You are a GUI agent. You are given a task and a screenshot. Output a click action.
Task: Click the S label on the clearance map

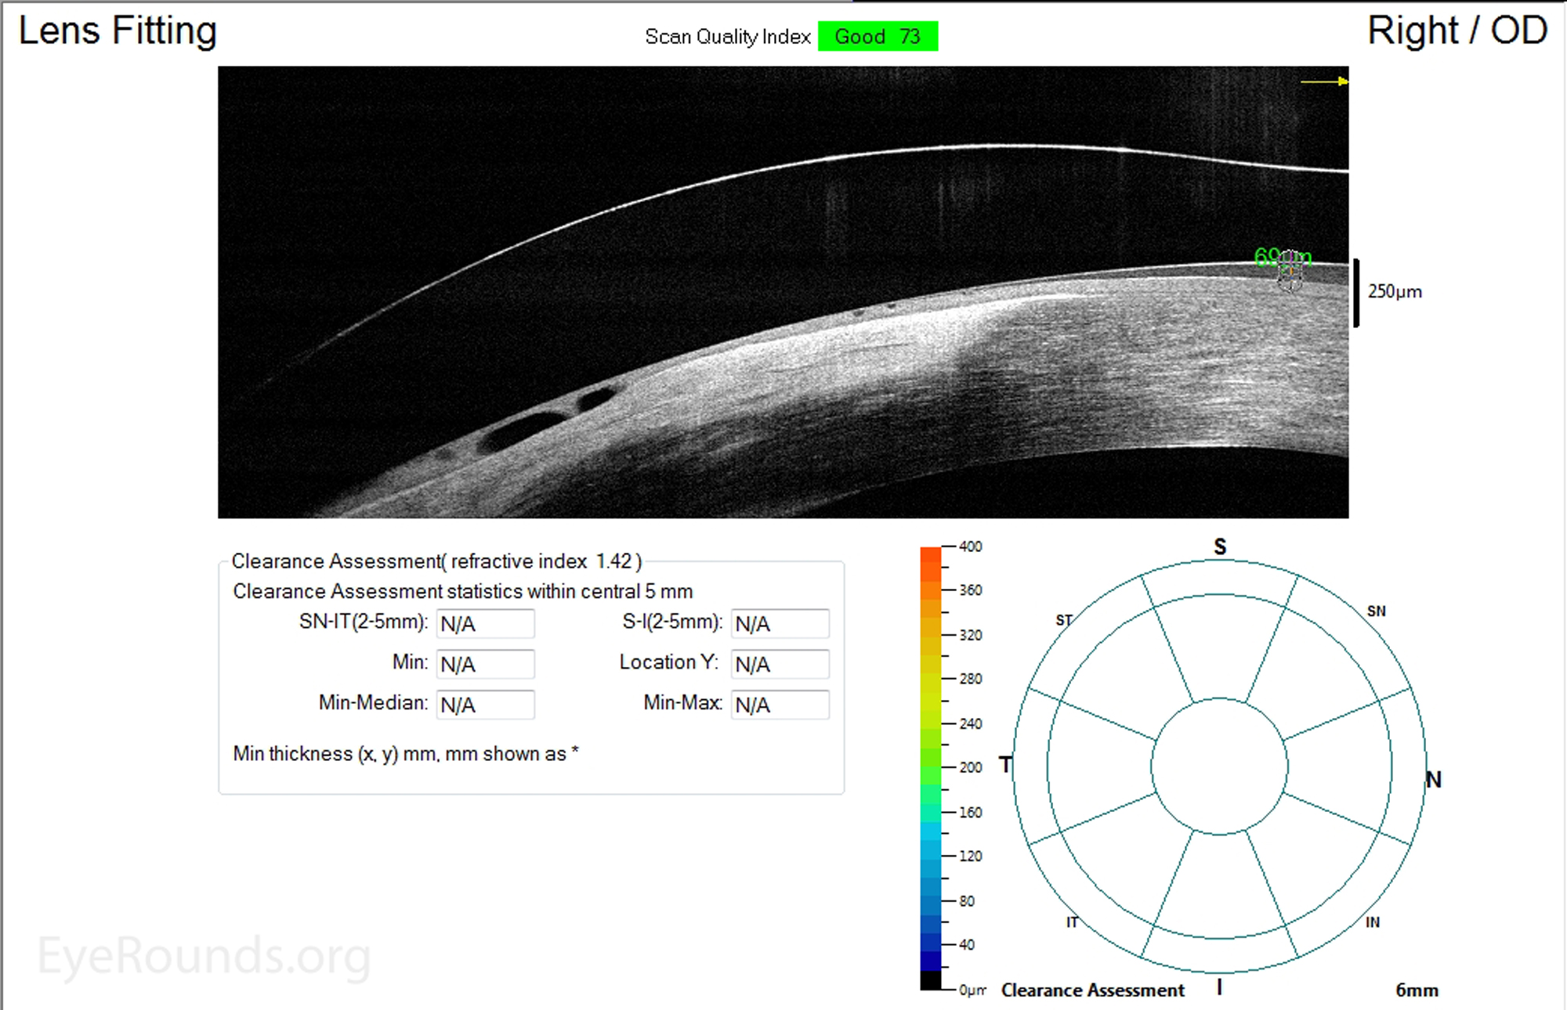[x=1220, y=546]
